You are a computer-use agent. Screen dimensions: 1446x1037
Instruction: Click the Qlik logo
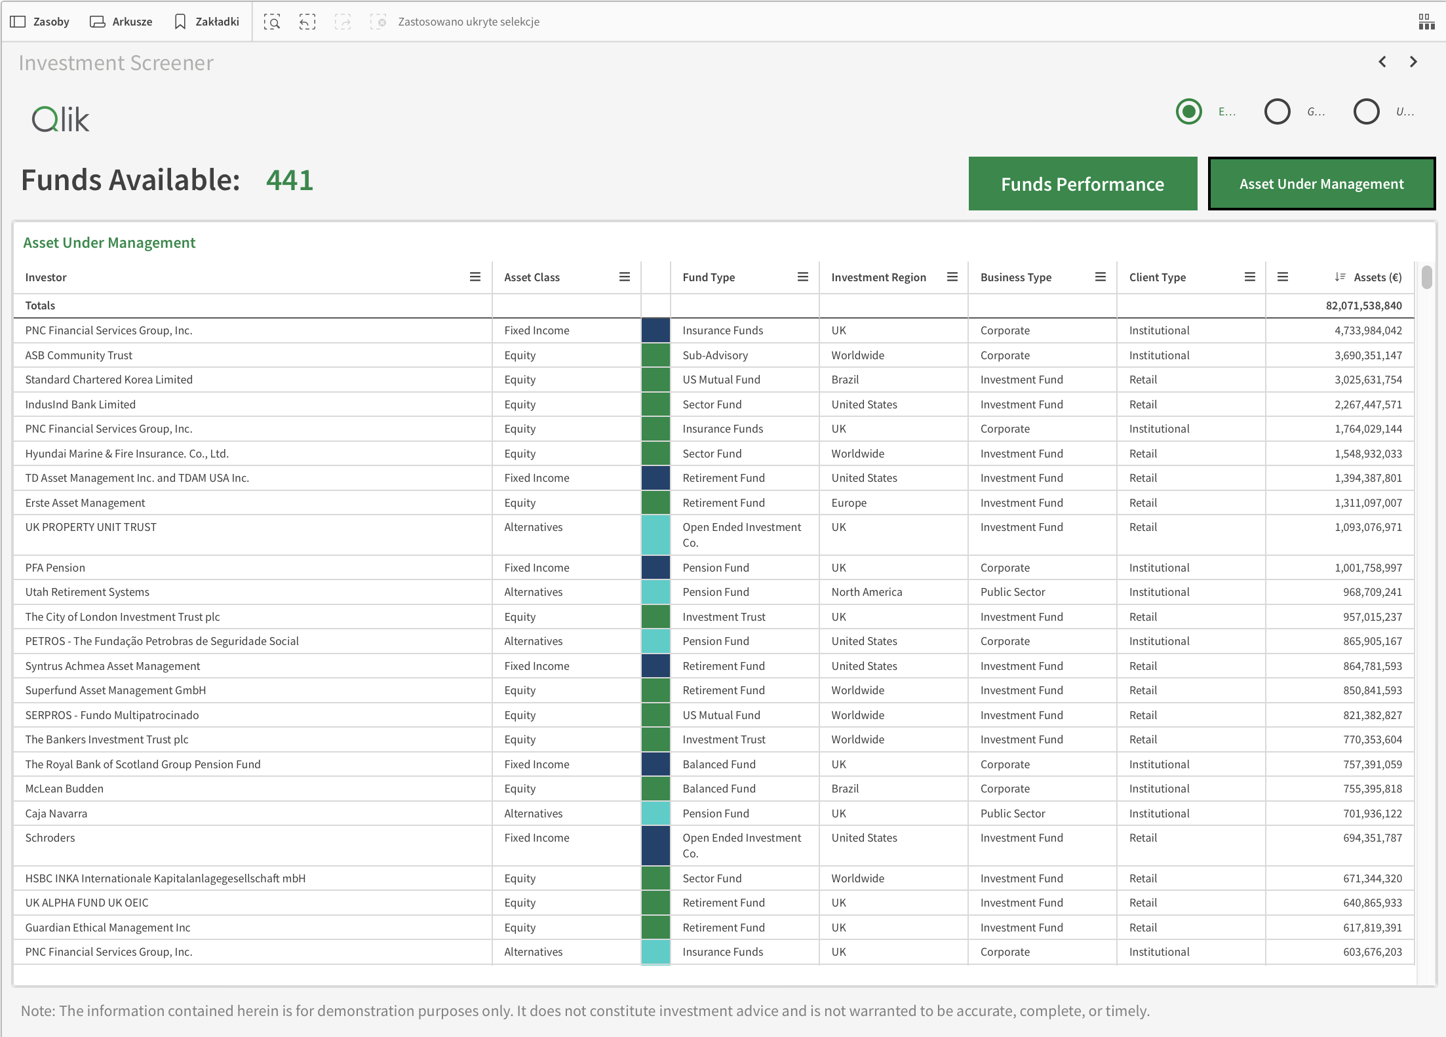(60, 119)
